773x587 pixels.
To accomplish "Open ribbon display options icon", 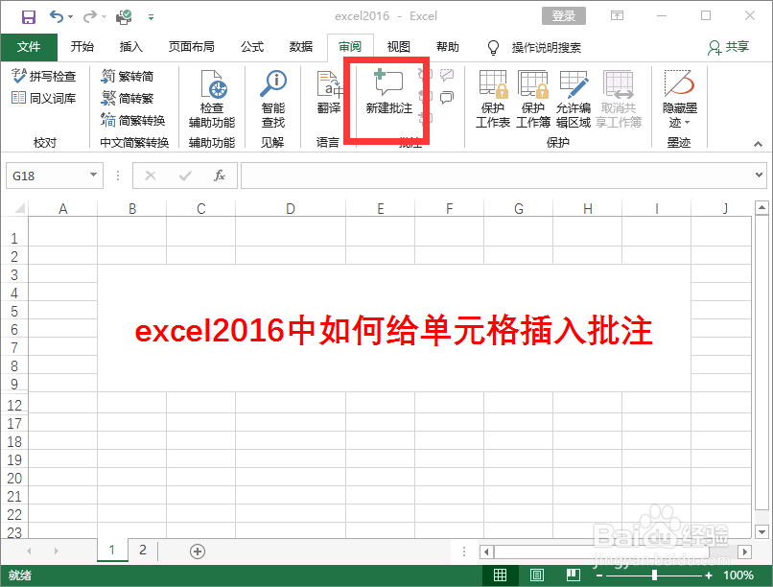I will pyautogui.click(x=617, y=16).
